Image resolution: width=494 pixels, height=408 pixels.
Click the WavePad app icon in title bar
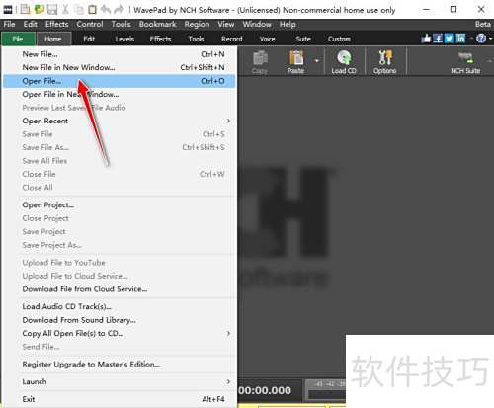pyautogui.click(x=7, y=10)
